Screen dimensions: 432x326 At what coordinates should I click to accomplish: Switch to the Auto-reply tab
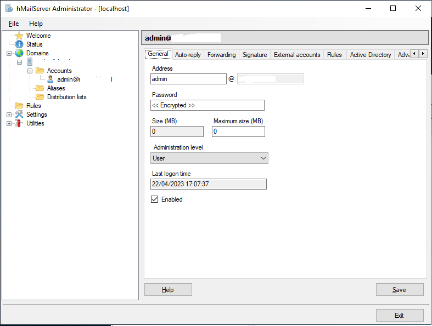click(188, 55)
